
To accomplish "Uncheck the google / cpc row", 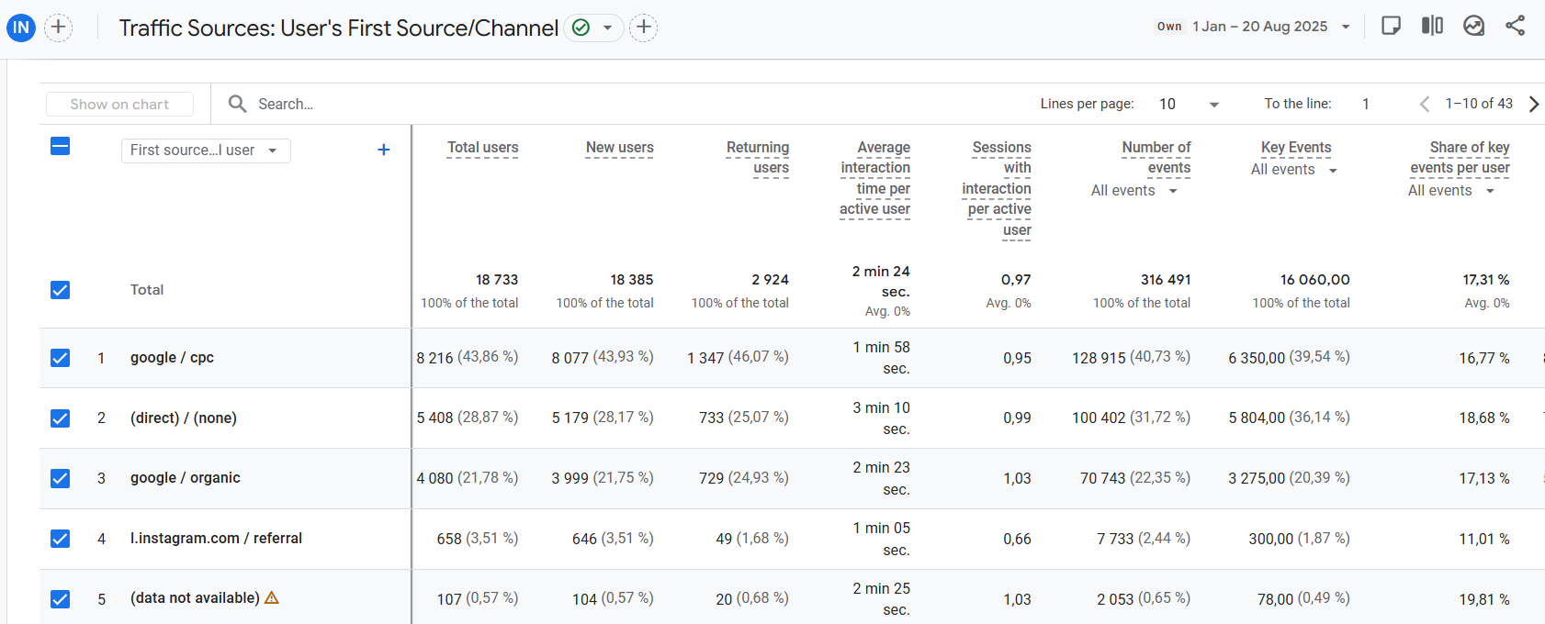I will click(x=60, y=358).
